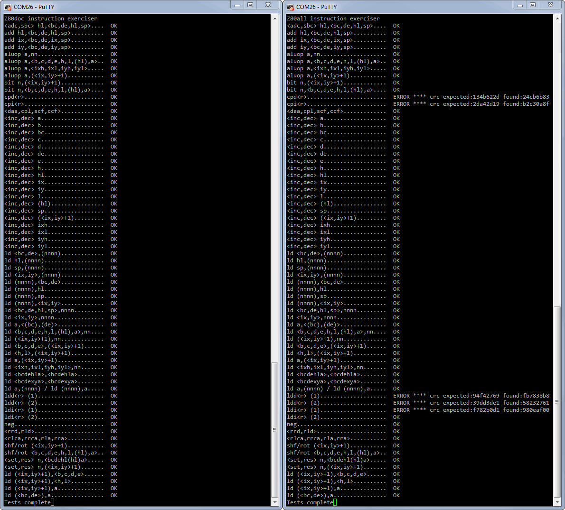This screenshot has width=565, height=510.
Task: Click the scroll up arrow in left terminal
Action: coord(274,18)
